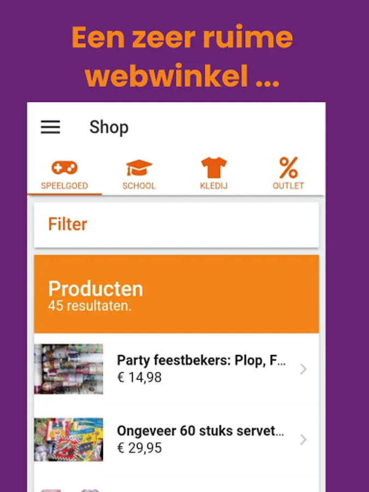Select the OUTLET tab label
The image size is (369, 492).
pos(288,186)
